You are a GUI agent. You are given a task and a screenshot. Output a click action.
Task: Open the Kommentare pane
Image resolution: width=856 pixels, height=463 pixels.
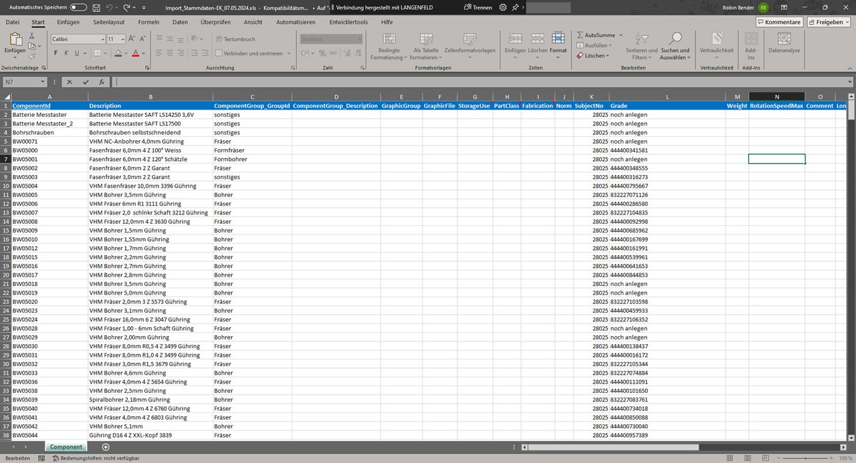pyautogui.click(x=778, y=21)
